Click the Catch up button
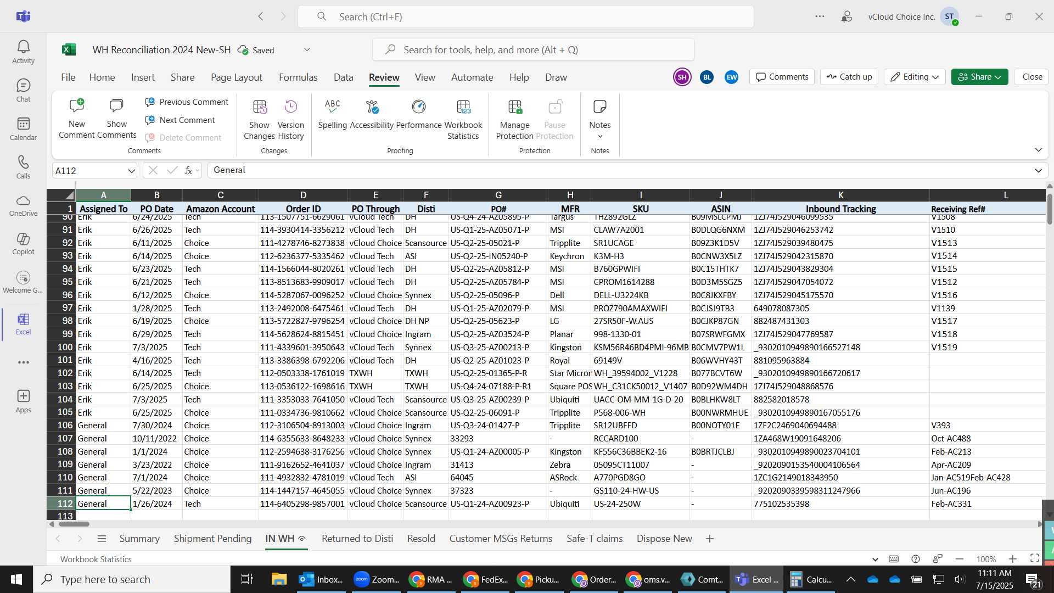The image size is (1054, 593). [849, 77]
